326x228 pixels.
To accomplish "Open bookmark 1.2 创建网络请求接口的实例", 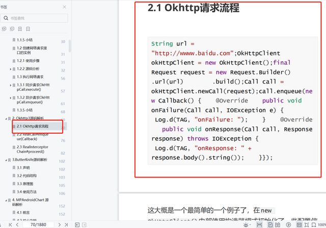I will 32,50.
